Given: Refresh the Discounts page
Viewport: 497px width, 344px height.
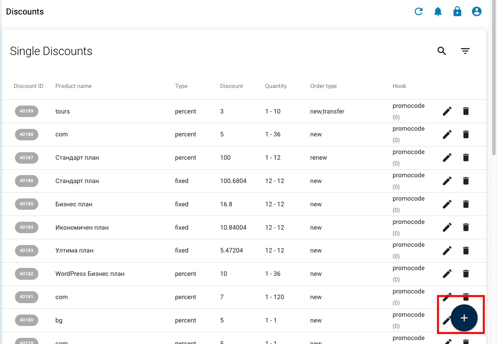Looking at the screenshot, I should click(418, 11).
